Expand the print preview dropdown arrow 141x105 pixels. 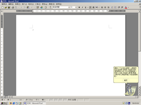(18, 7)
